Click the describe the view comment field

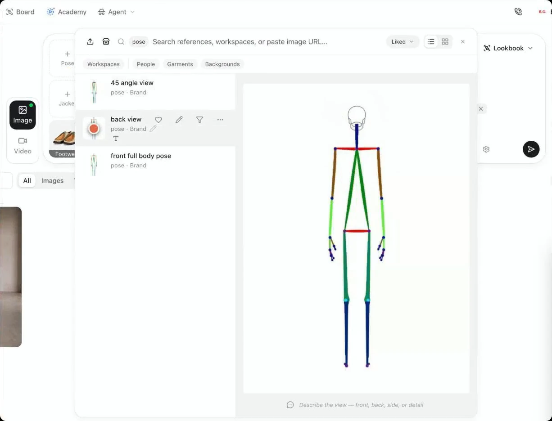point(361,405)
